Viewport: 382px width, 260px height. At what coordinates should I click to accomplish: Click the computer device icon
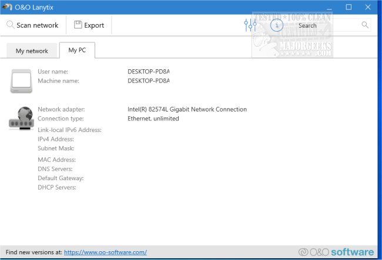[21, 81]
